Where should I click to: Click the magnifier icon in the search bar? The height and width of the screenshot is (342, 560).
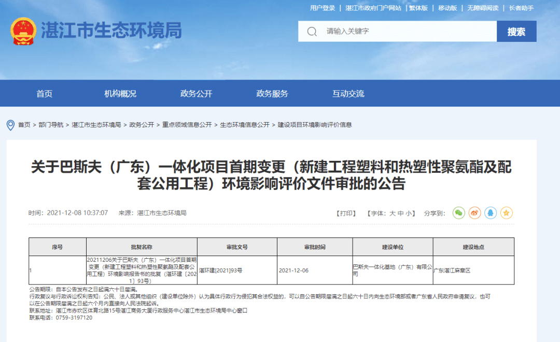pyautogui.click(x=311, y=32)
